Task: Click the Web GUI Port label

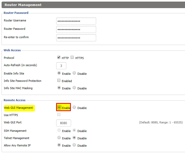Action: pyautogui.click(x=13, y=122)
